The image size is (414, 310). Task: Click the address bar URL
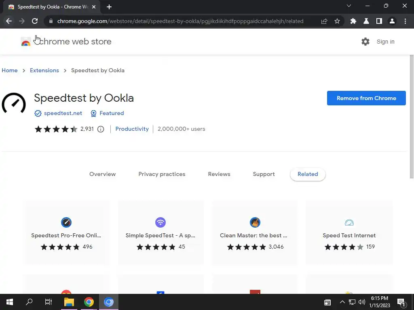coord(180,21)
